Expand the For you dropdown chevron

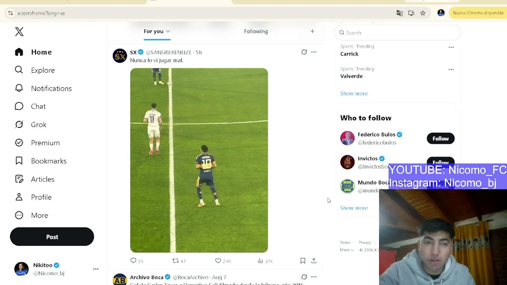click(168, 31)
